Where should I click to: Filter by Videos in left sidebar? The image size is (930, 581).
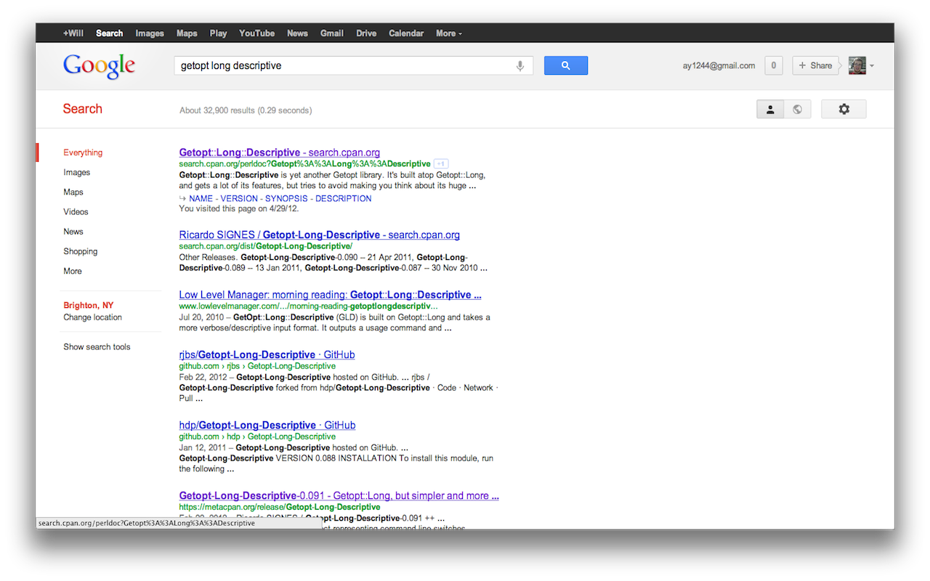point(76,211)
